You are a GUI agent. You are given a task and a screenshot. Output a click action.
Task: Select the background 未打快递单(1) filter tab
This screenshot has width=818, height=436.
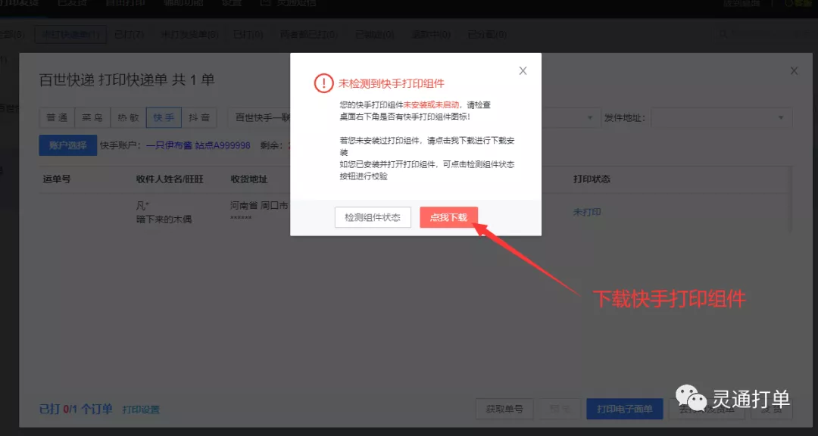pos(70,34)
